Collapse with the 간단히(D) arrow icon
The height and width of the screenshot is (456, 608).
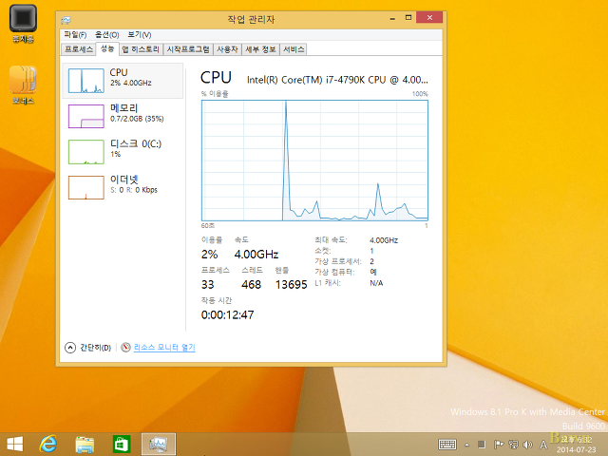70,348
